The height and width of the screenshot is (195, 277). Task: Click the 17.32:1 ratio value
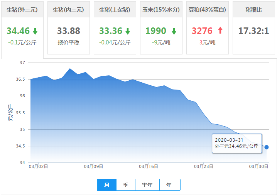click(x=253, y=31)
